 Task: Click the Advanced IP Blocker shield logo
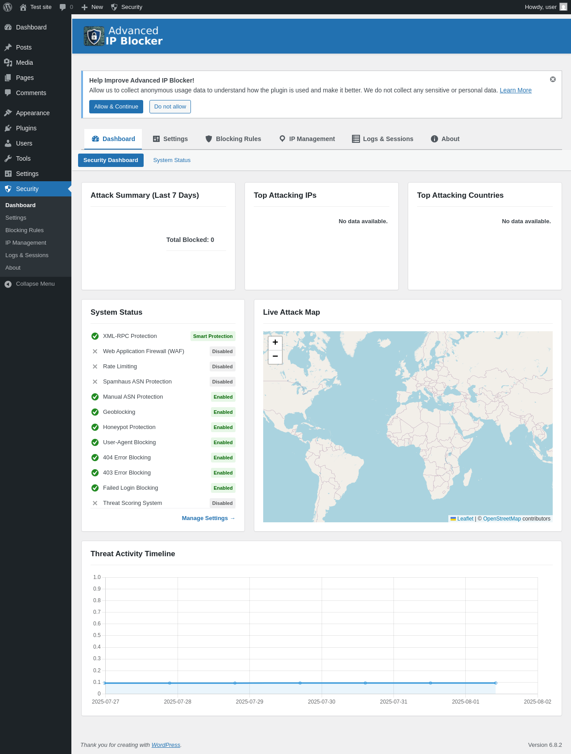[94, 36]
